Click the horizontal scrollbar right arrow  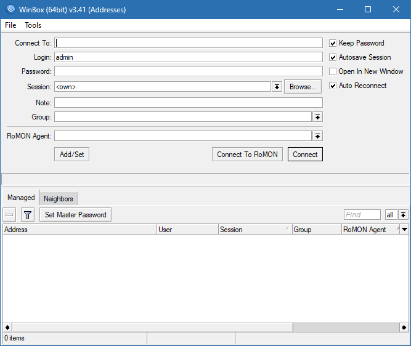tap(404, 328)
